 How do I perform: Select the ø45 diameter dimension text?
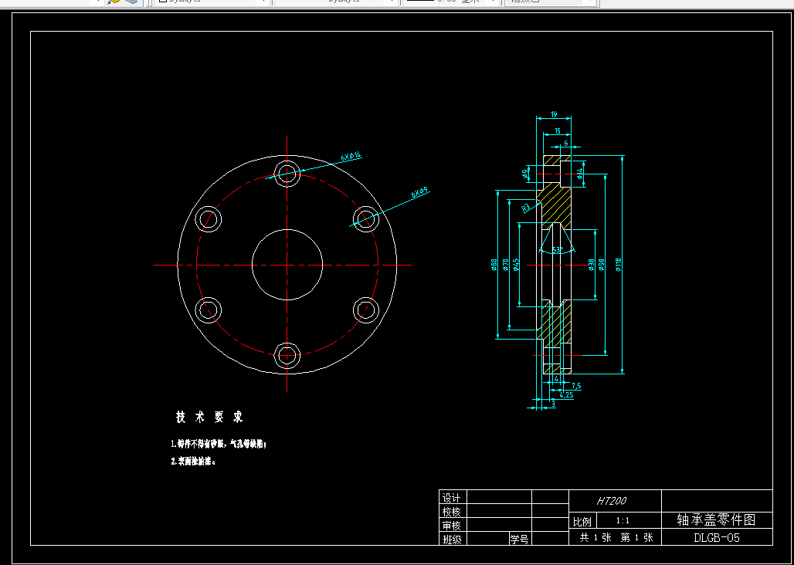[x=516, y=265]
